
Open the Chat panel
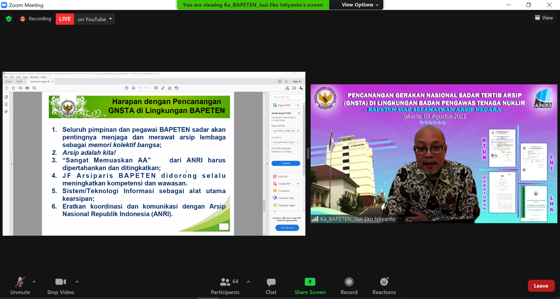(x=271, y=286)
